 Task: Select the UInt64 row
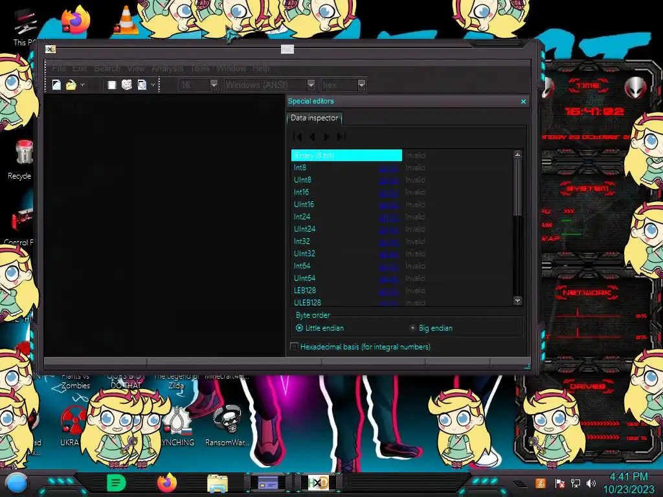click(x=401, y=278)
